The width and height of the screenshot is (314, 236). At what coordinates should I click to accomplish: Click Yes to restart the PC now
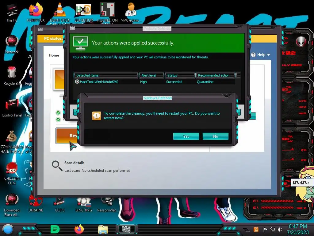click(186, 136)
